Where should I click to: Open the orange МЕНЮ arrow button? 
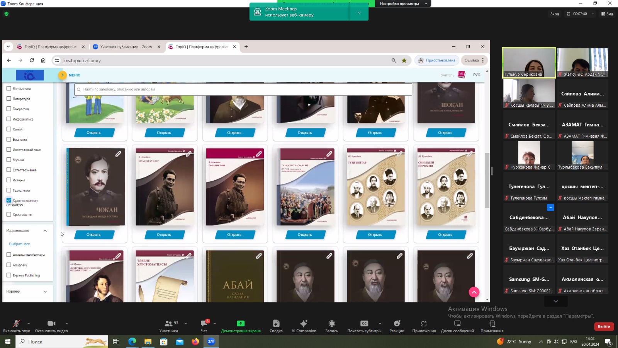point(62,75)
